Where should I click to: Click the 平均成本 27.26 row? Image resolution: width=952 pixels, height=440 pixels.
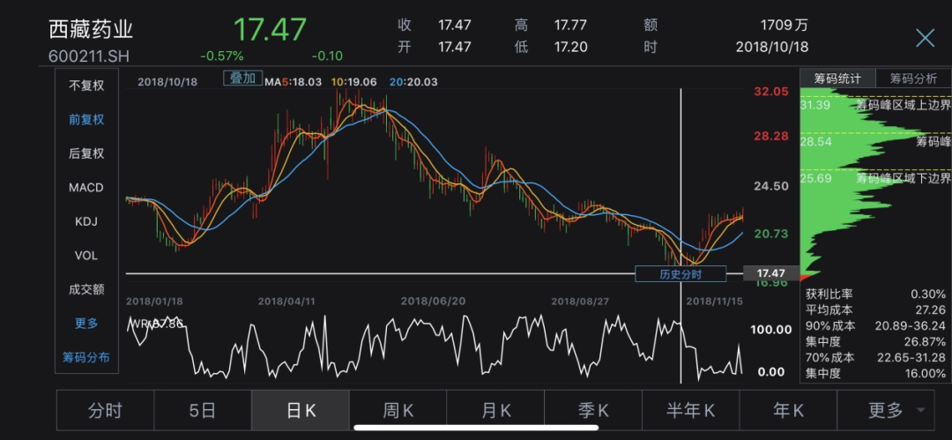pyautogui.click(x=875, y=310)
